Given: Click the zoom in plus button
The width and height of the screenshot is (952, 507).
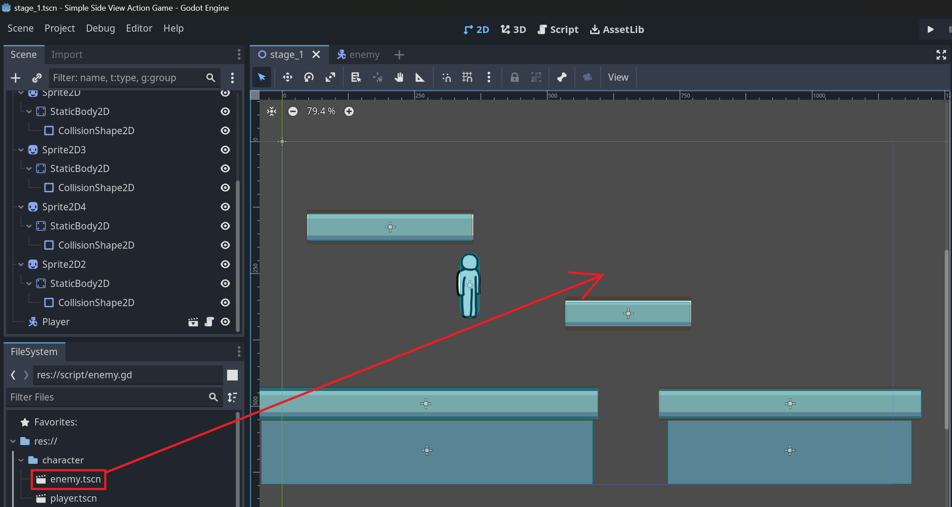Looking at the screenshot, I should point(349,111).
